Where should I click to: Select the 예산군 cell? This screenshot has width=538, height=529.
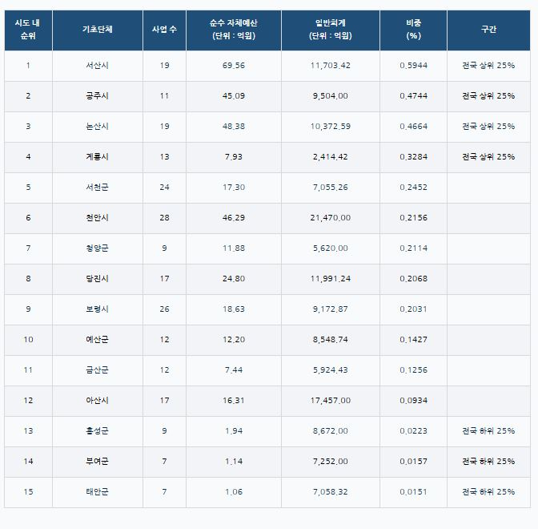(98, 340)
